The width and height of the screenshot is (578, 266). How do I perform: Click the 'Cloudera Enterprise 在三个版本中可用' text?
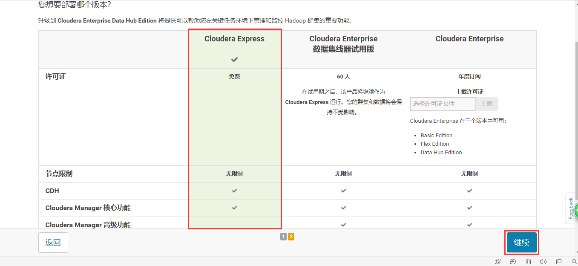point(458,121)
